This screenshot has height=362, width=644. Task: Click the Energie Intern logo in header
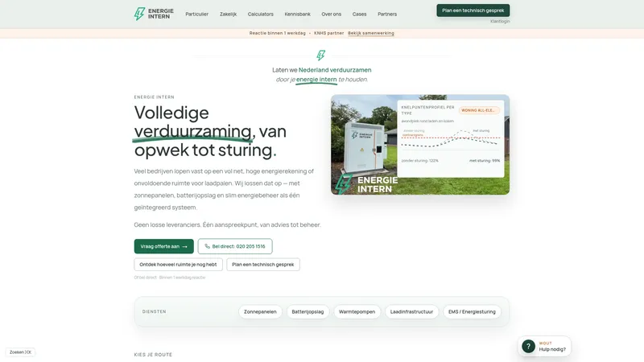154,14
